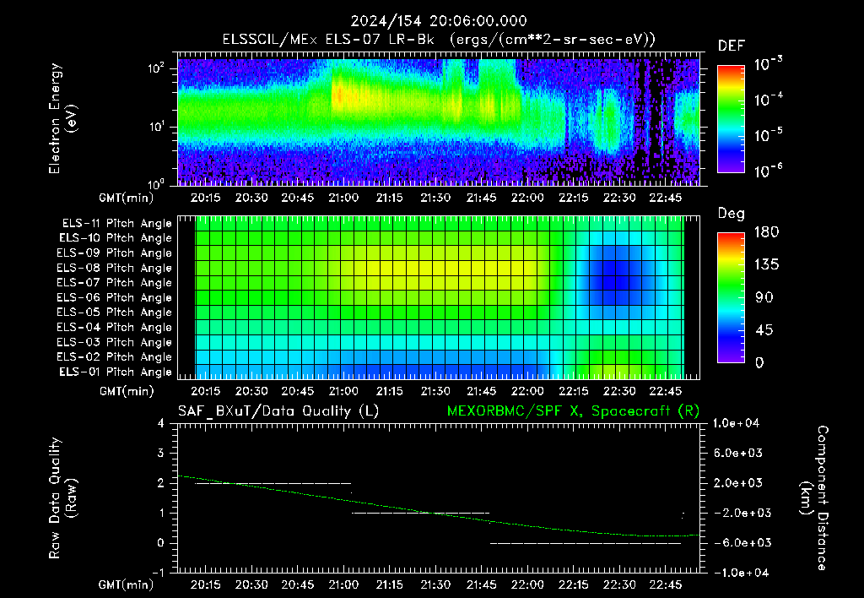Click the 180 tick on Deg color bar
Viewport: 864px width, 598px height.
766,232
